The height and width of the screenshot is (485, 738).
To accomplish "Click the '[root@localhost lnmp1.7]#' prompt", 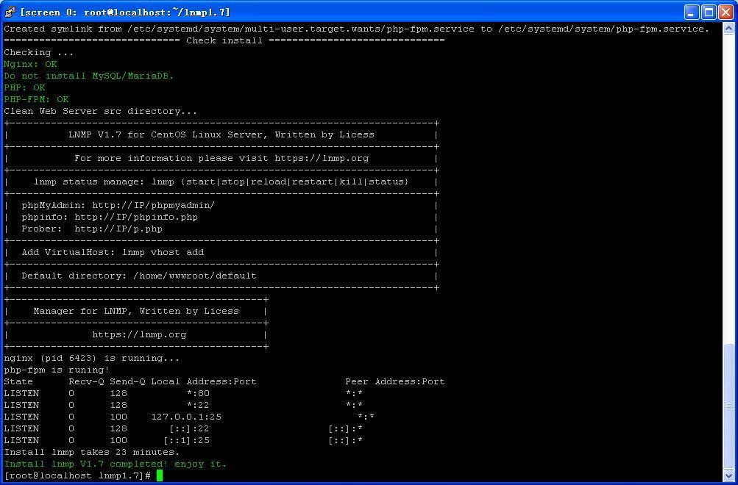I will (x=77, y=475).
